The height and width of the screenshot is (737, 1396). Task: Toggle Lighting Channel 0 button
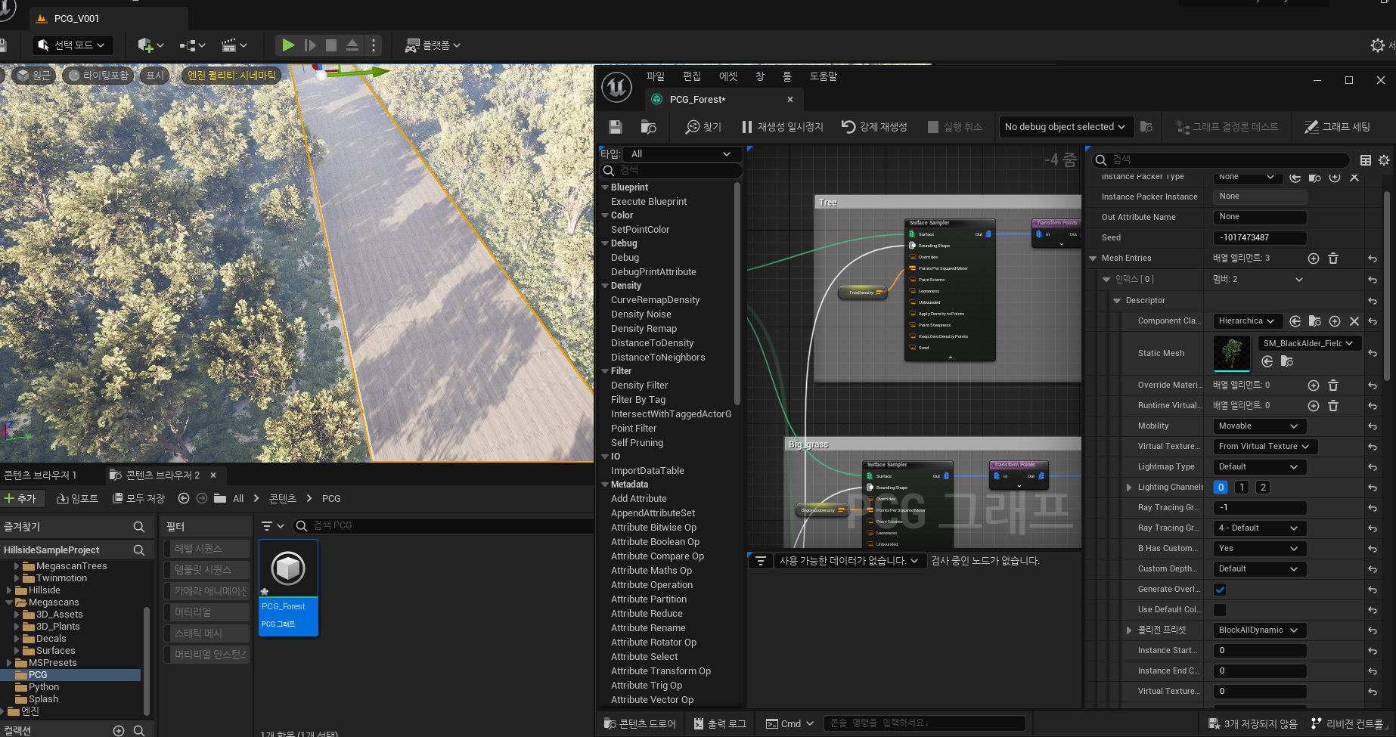pos(1221,488)
